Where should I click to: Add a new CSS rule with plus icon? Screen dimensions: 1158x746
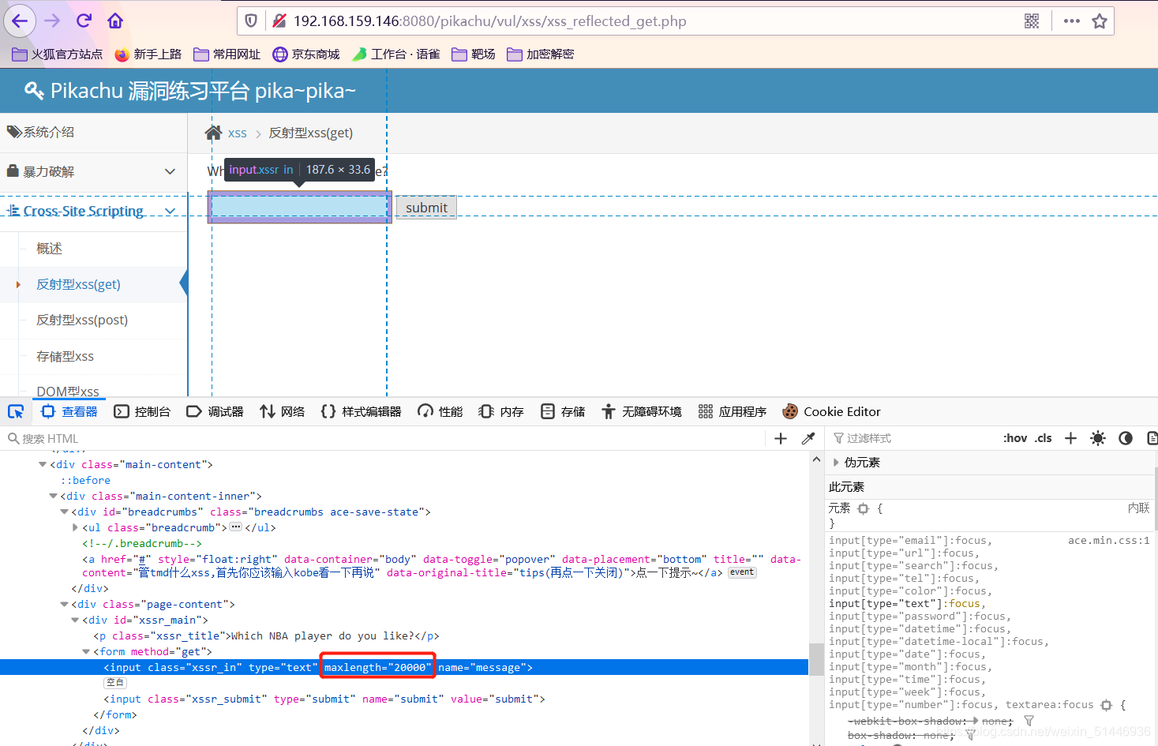tap(1070, 438)
